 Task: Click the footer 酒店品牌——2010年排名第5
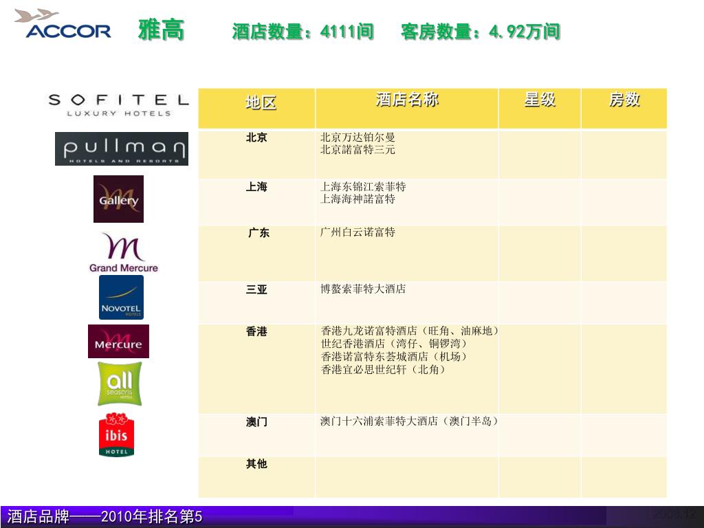(x=105, y=516)
